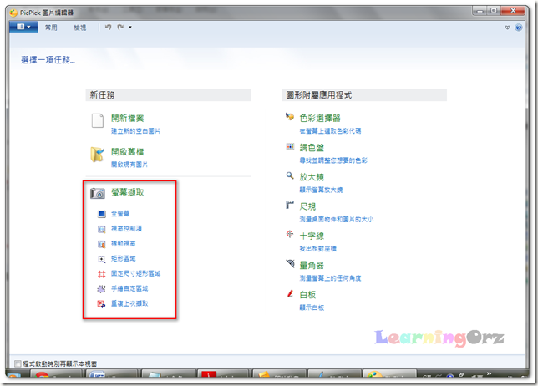Click the 找出相對座標 description text
Screen dimensions: 538x386
pyautogui.click(x=317, y=249)
